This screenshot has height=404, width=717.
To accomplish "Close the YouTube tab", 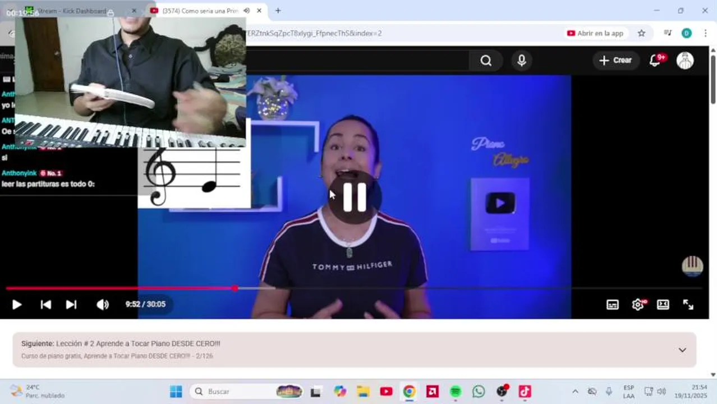I will click(x=259, y=11).
